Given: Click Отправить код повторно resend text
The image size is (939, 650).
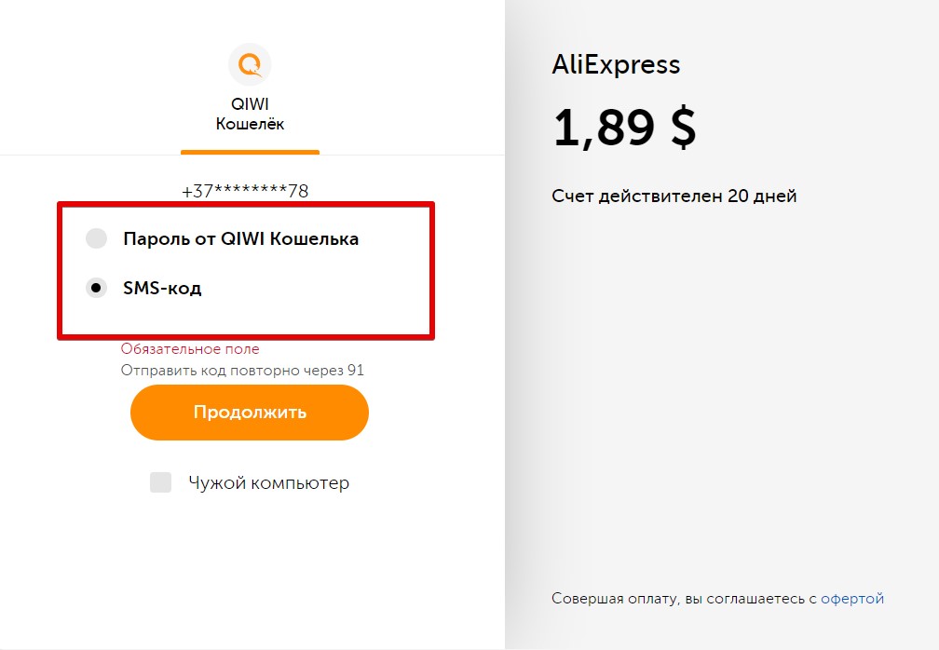Looking at the screenshot, I should pos(242,371).
